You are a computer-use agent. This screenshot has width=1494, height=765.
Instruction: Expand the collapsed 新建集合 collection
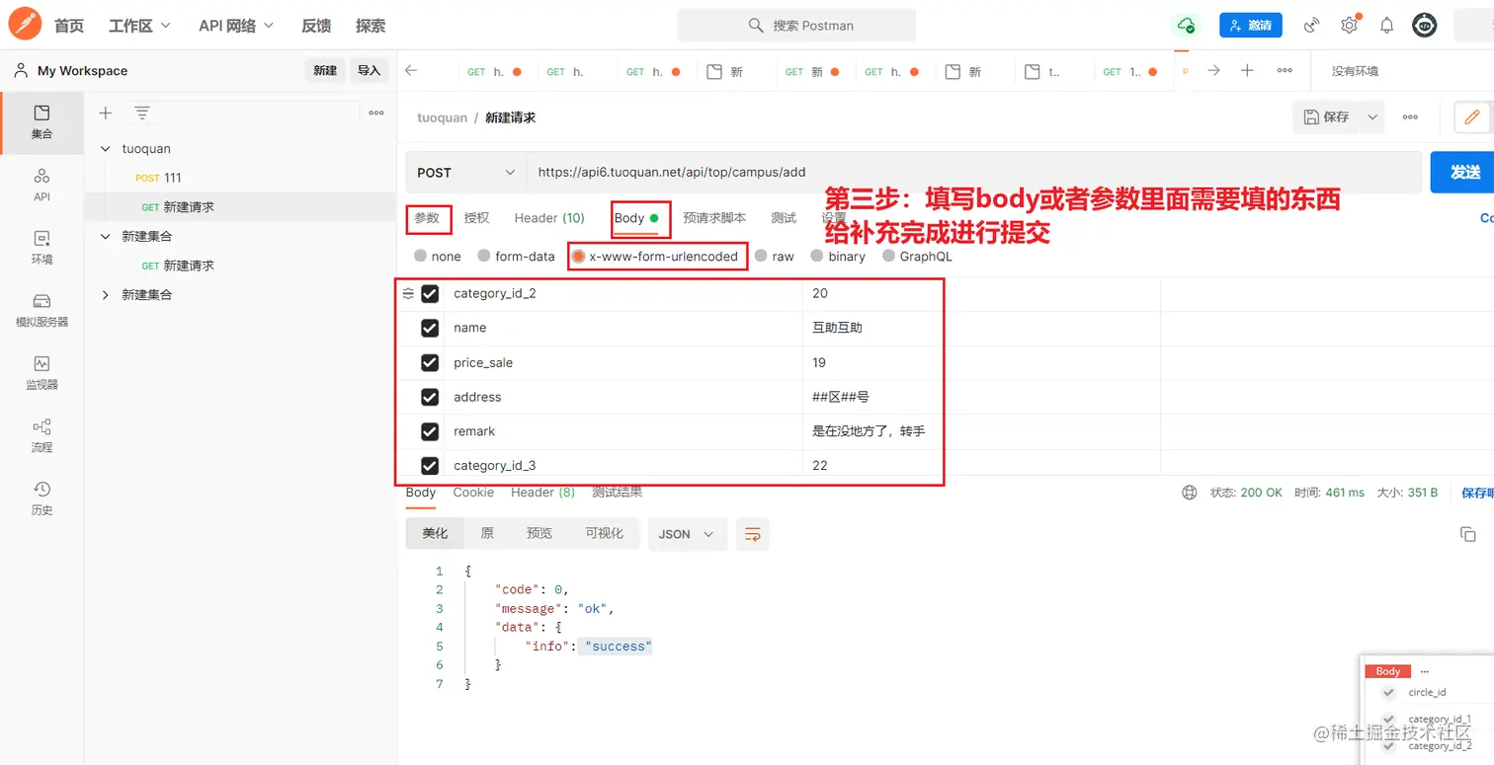pyautogui.click(x=106, y=295)
